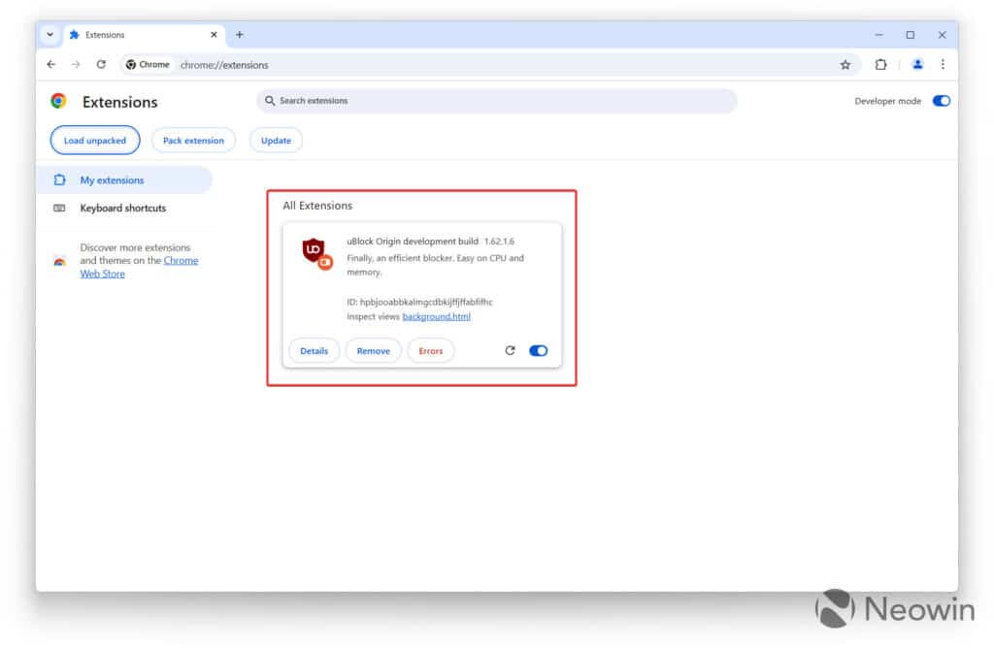Click the Update button
Screen dimensions: 994x648
[x=276, y=141]
